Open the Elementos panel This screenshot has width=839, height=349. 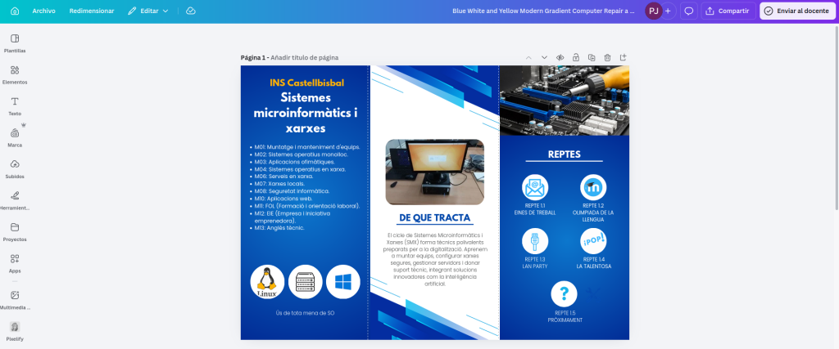(15, 74)
